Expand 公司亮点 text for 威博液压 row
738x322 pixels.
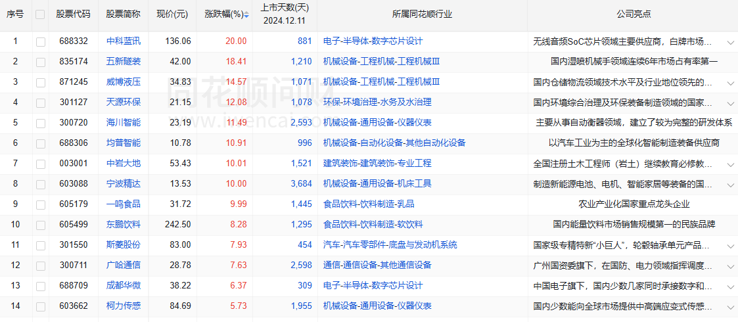(731, 83)
